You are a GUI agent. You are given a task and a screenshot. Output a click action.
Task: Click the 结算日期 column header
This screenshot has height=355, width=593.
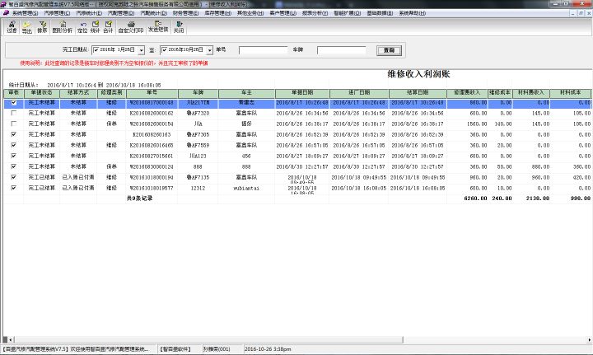tap(418, 93)
